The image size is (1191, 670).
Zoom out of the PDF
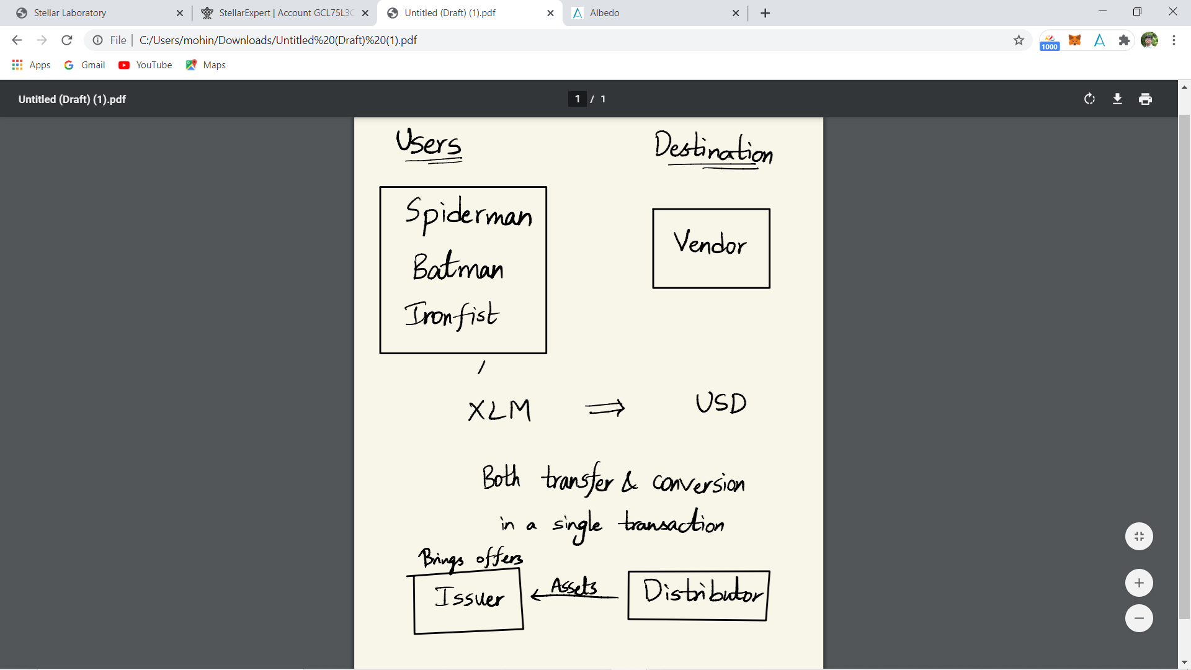click(1139, 619)
